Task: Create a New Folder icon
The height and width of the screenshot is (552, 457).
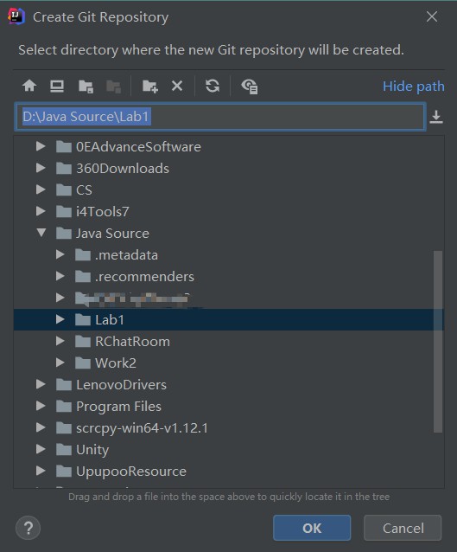Action: (150, 87)
